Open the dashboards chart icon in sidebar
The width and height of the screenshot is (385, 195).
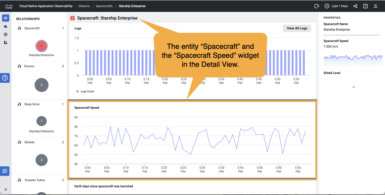click(x=5, y=26)
